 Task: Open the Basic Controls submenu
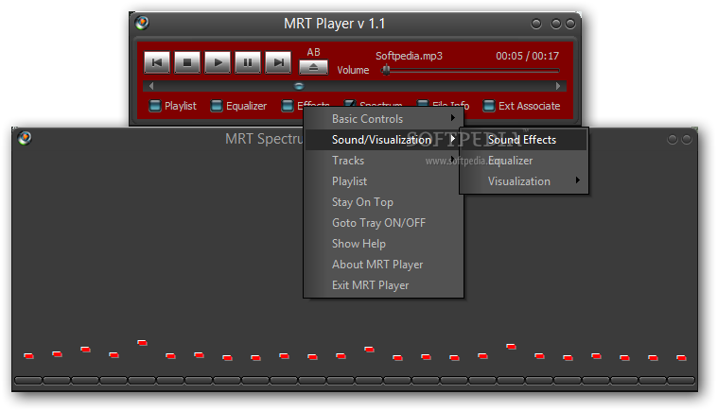pos(383,119)
